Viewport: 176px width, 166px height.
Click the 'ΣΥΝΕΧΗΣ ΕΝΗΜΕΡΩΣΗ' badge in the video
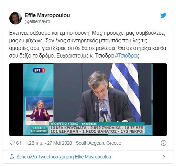point(39,129)
